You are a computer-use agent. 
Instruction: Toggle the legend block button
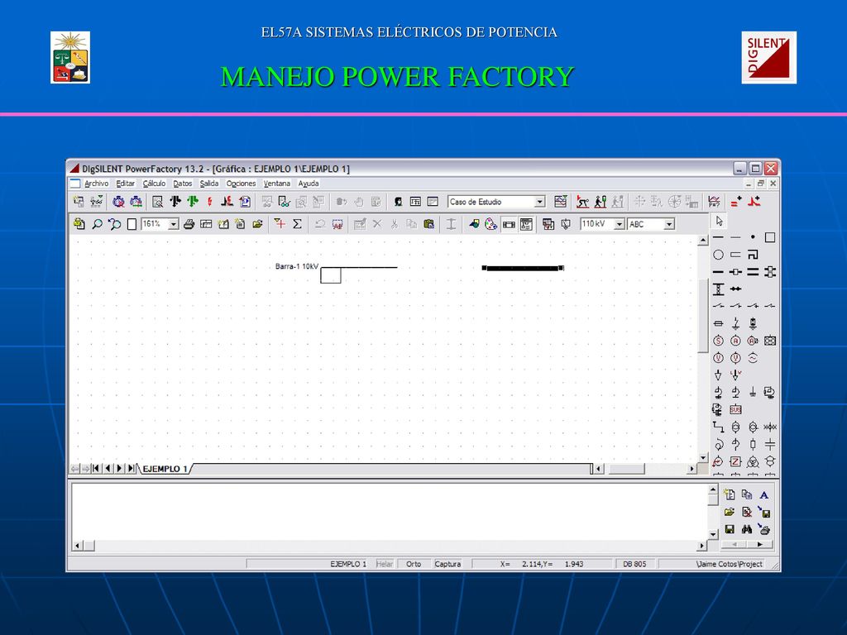(526, 224)
